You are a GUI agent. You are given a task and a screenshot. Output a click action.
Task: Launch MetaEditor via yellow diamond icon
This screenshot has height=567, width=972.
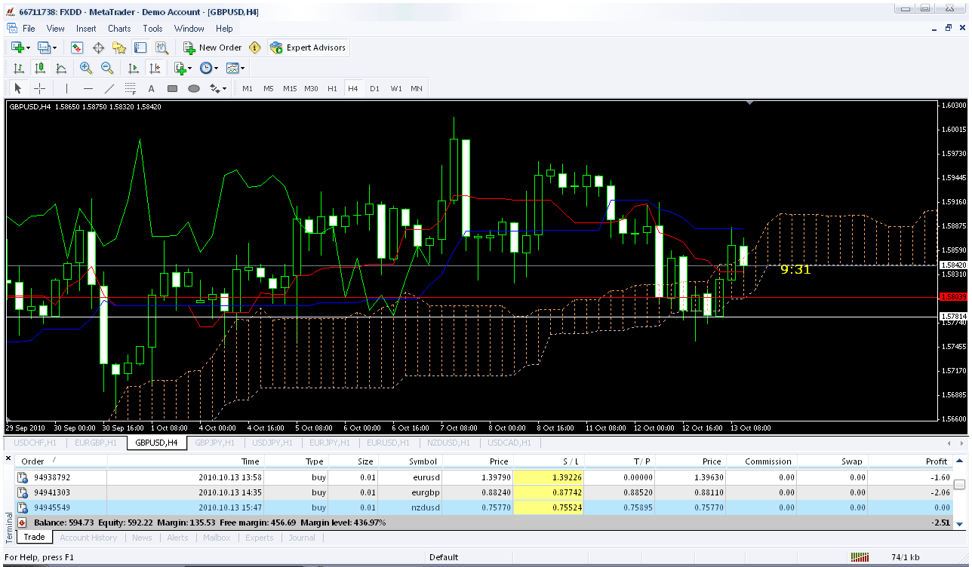(254, 48)
